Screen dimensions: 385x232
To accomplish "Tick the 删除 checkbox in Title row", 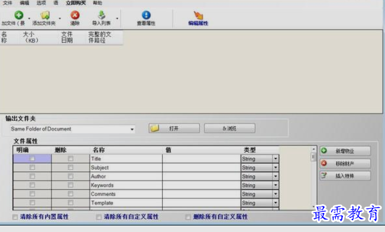I will (70, 159).
